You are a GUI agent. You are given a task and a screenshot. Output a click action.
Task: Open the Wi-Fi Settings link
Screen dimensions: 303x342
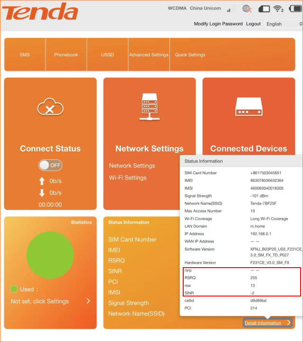tap(128, 178)
